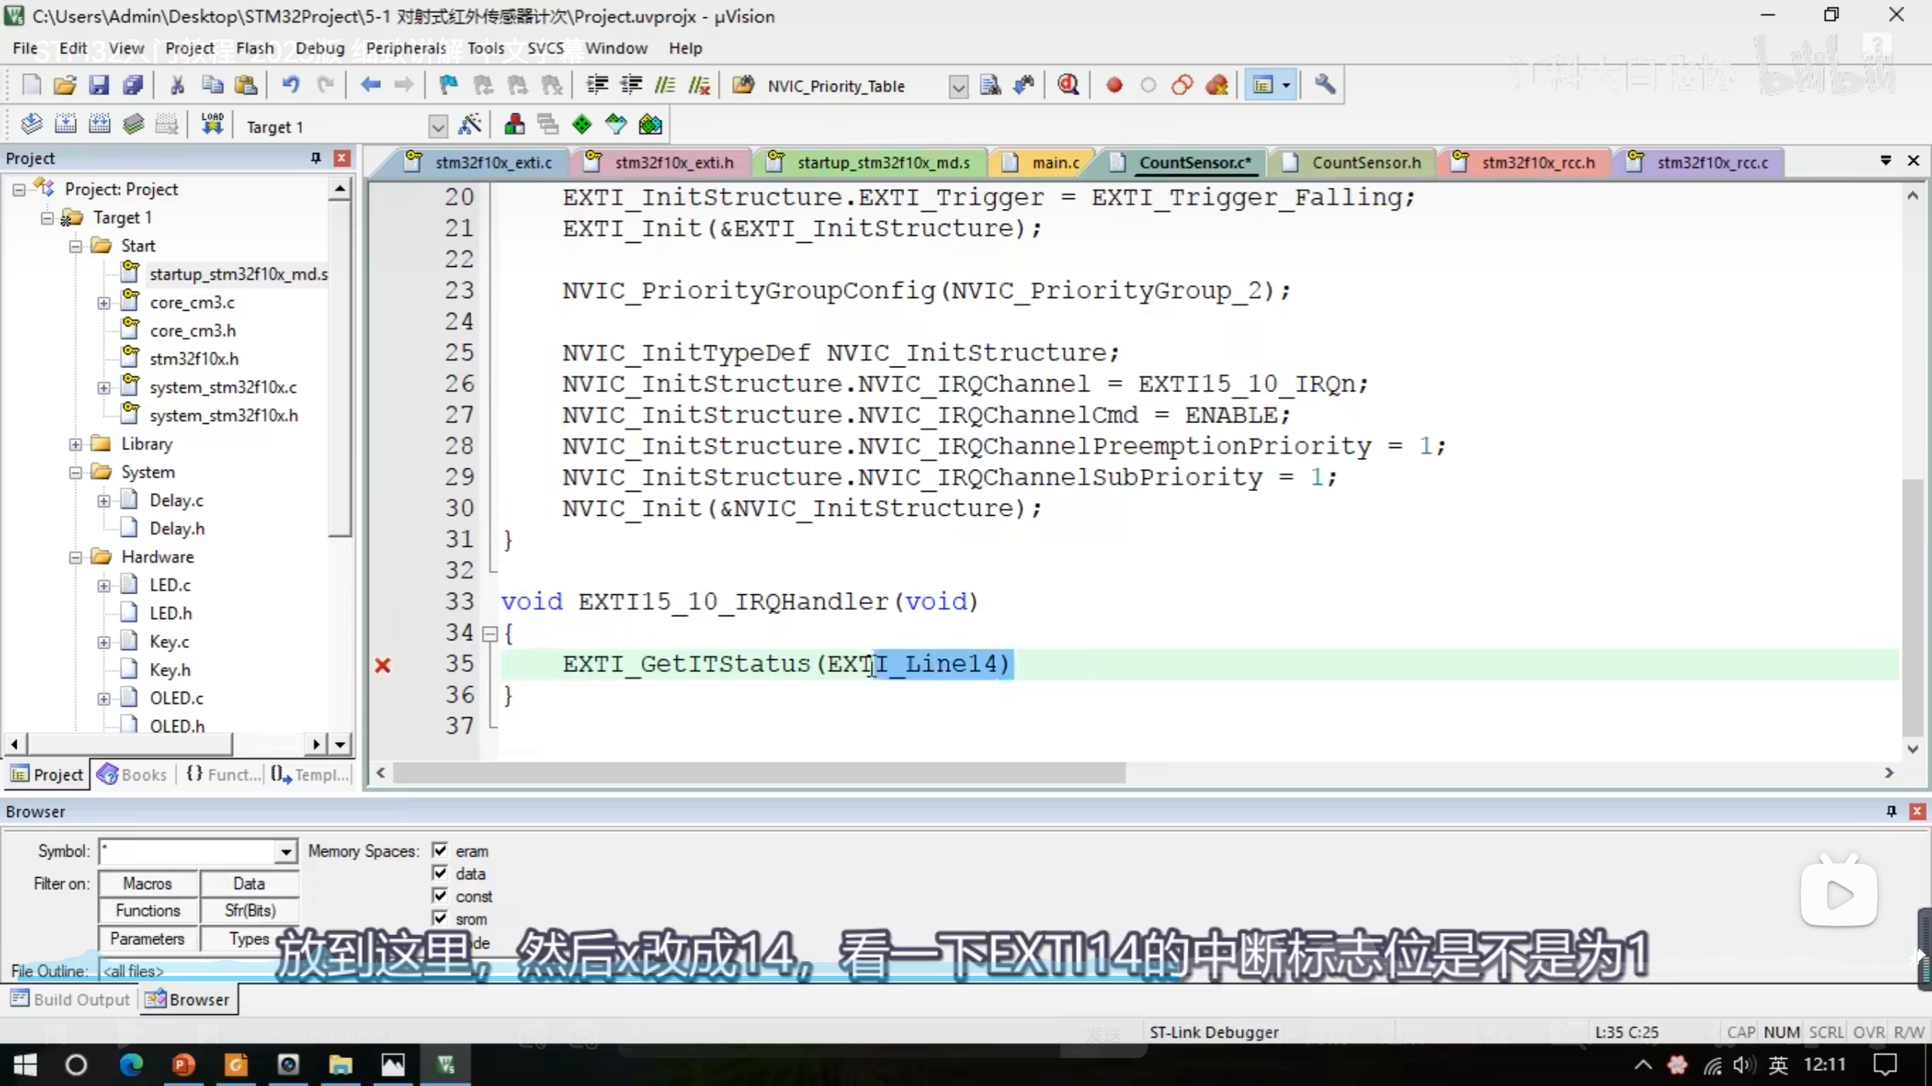The image size is (1932, 1086).
Task: Open Options for Target magic wand icon
Action: point(469,125)
